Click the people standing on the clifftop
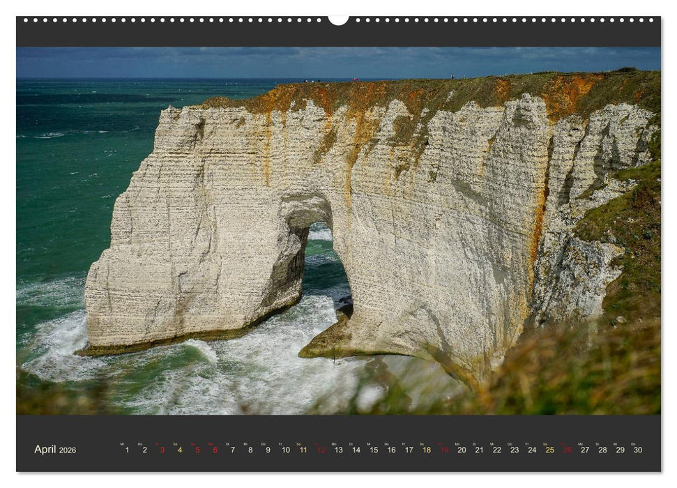The image size is (677, 488). tap(452, 75)
